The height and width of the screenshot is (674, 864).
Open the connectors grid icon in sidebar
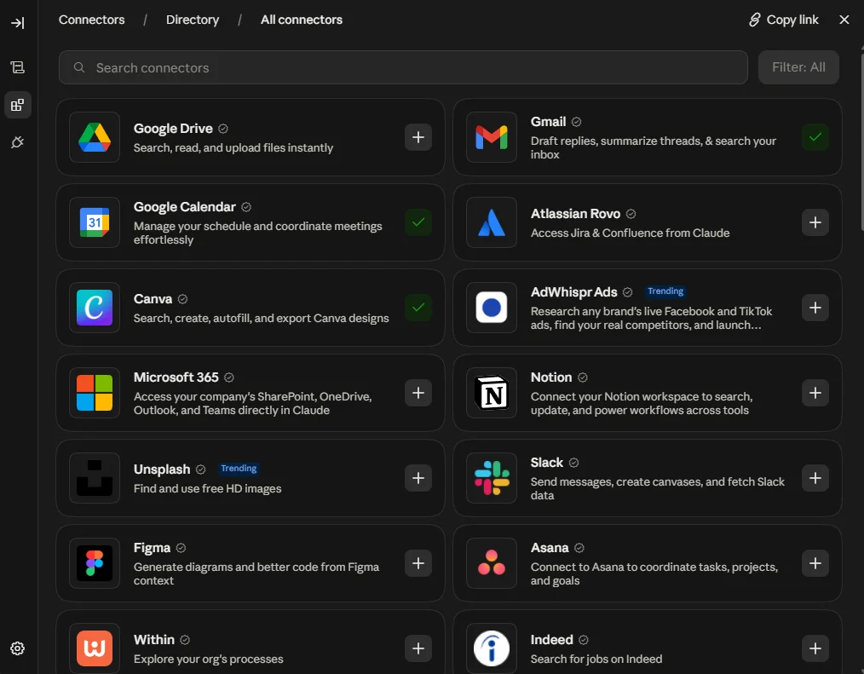18,105
